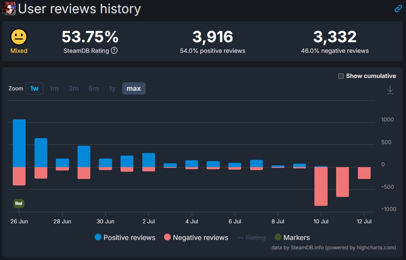Set zoom range to 6m

93,89
